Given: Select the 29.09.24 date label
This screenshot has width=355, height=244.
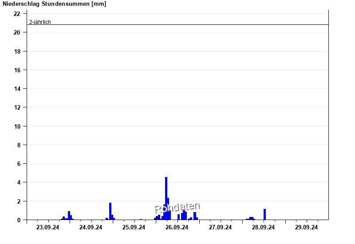Looking at the screenshot, I should coord(307,228).
